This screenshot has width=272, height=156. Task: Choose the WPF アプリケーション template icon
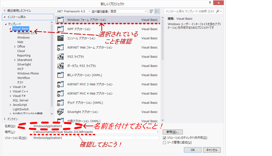(61, 29)
